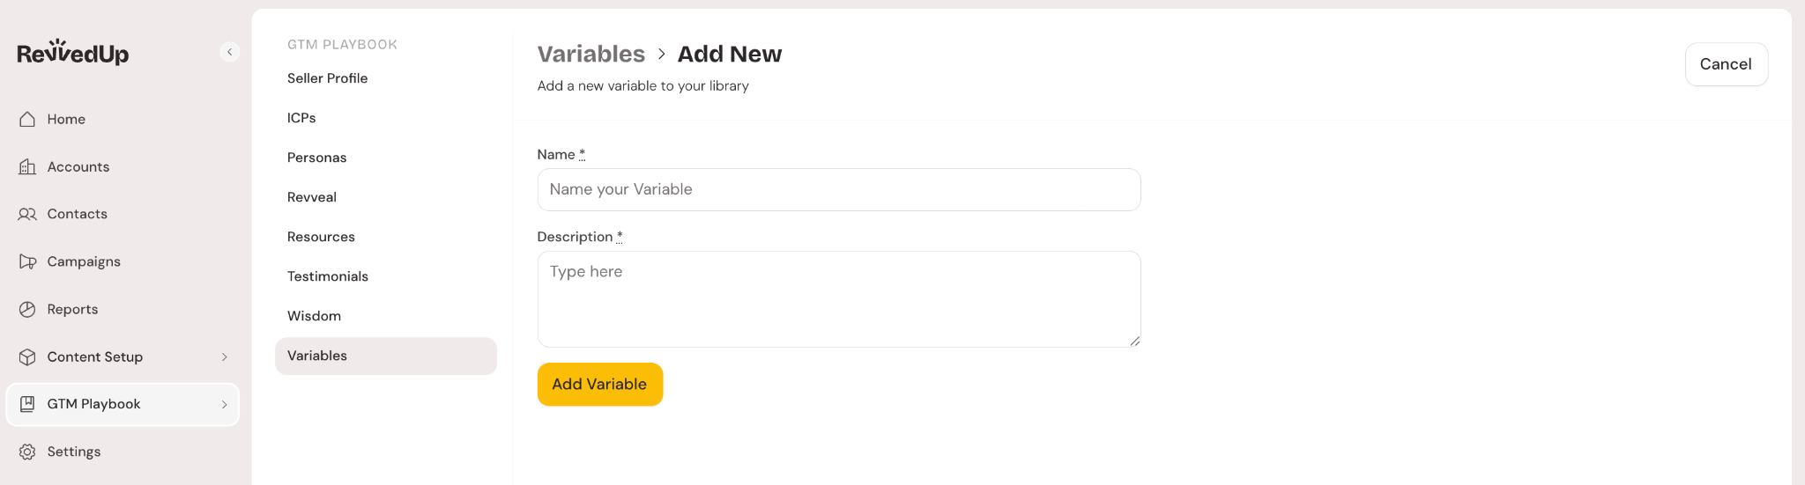Image resolution: width=1805 pixels, height=485 pixels.
Task: Click the Content Setup box icon
Action: pos(27,356)
